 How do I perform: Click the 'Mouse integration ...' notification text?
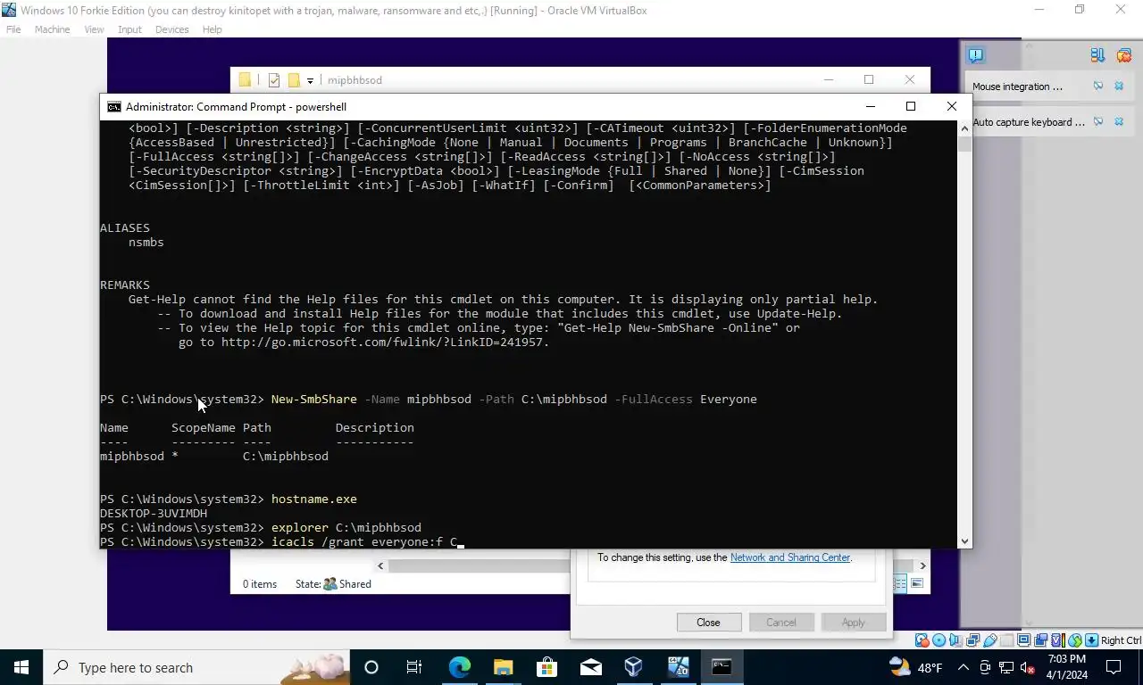pos(1017,87)
